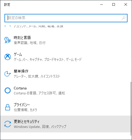Click vertical scrollbar thumb
Viewport: 132px width, 140px height.
pyautogui.click(x=131, y=109)
